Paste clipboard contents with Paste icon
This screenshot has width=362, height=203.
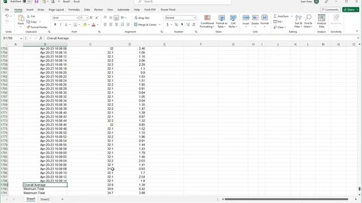point(21,18)
